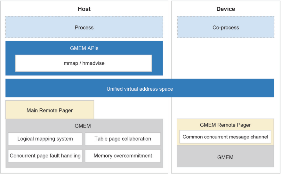
Task: Click the Memory overcommitment box
Action: tap(123, 156)
